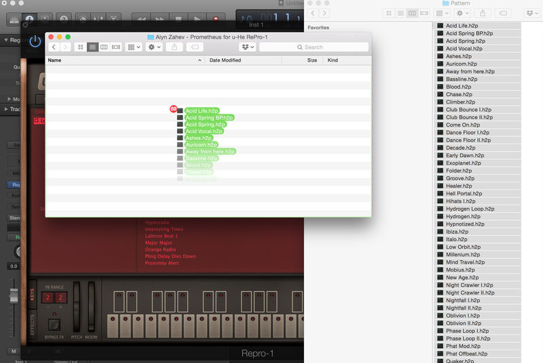543x363 pixels.
Task: Click the PITCH wheel in Repro-1
Action: [77, 307]
